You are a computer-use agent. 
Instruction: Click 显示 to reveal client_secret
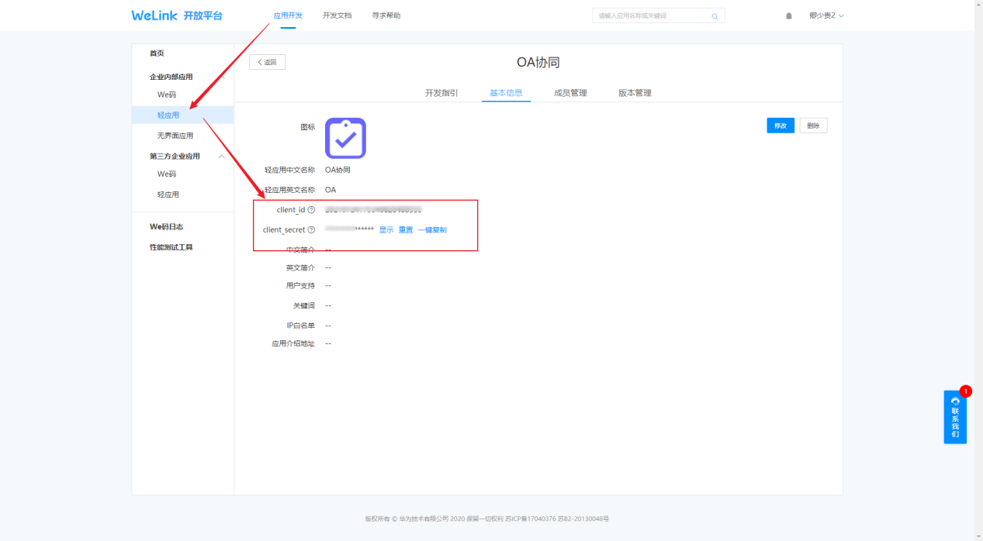386,230
